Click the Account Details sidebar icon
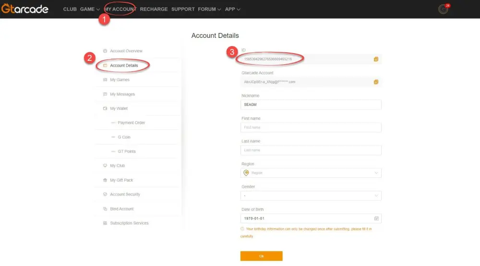 (x=105, y=66)
